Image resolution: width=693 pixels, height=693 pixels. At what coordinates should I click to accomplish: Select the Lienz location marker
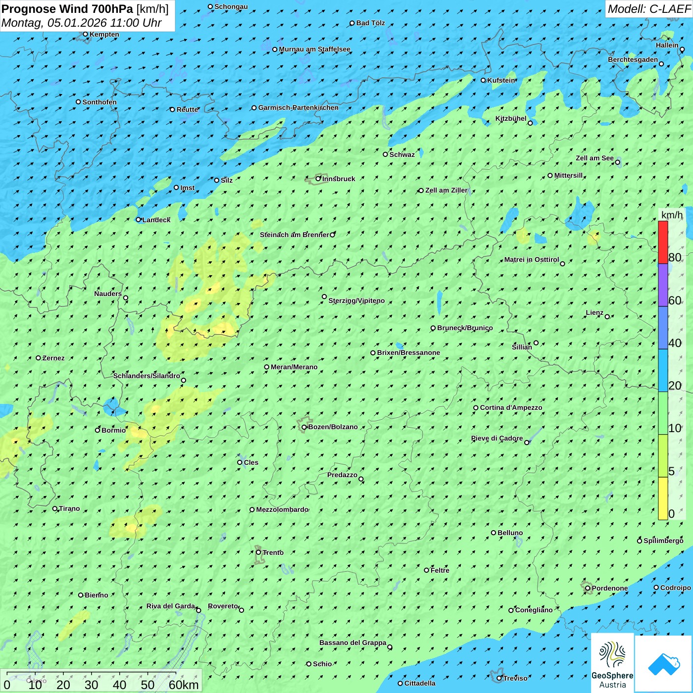tap(607, 316)
